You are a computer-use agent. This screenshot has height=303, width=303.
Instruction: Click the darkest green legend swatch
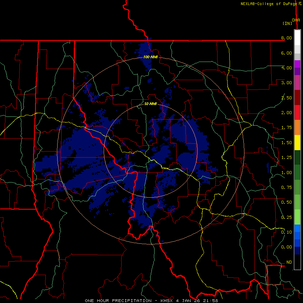coord(297,158)
